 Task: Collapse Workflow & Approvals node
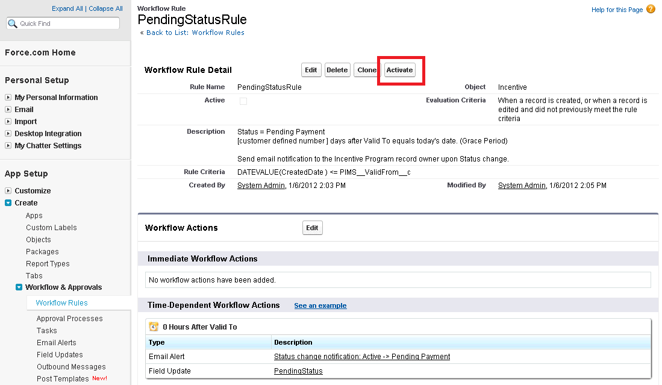pos(19,287)
